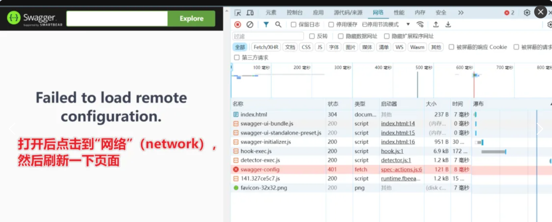Filter requests by Wasm
This screenshot has width=552, height=222.
click(417, 47)
